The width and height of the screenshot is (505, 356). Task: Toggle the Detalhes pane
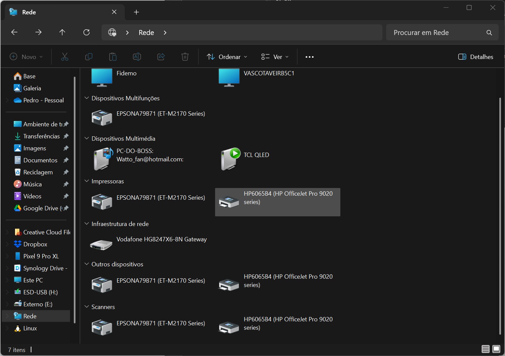point(476,57)
